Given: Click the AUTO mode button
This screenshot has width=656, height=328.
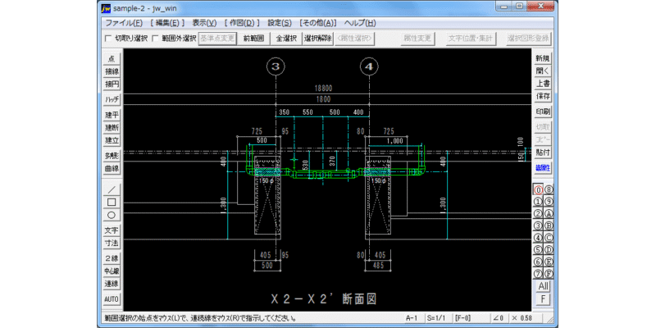Looking at the screenshot, I should pos(112,299).
